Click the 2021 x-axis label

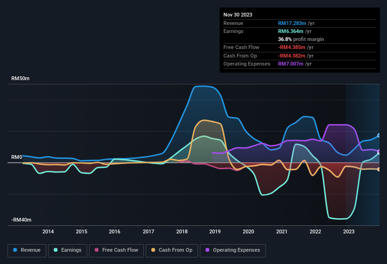pyautogui.click(x=282, y=231)
